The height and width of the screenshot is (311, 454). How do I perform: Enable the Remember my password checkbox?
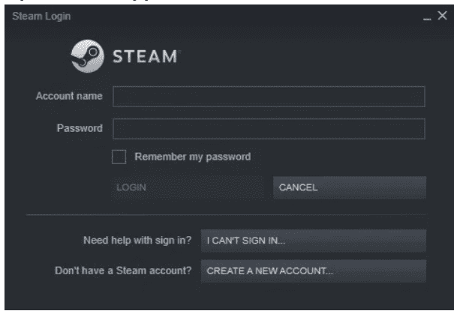point(119,157)
